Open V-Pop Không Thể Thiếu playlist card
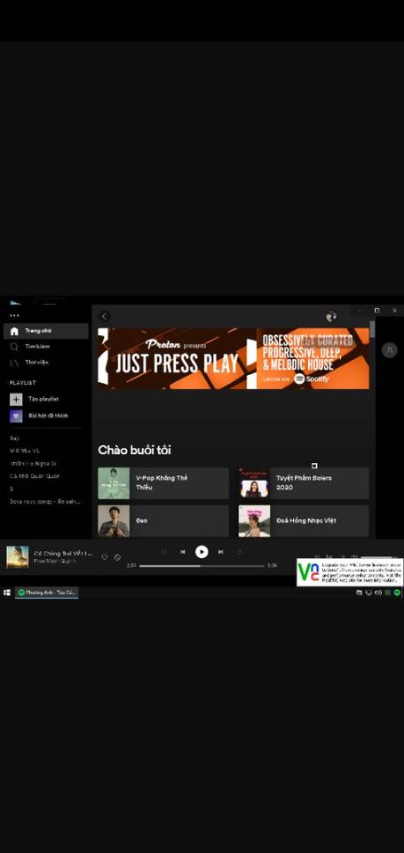 [163, 483]
